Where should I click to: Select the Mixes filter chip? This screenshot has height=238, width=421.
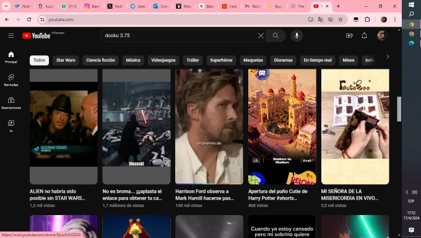349,60
